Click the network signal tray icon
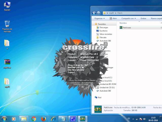The image size is (162, 122). [137, 119]
